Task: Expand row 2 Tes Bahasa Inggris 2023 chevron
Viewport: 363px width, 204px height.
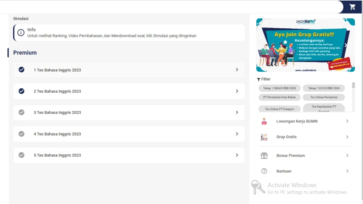Action: pos(237,91)
